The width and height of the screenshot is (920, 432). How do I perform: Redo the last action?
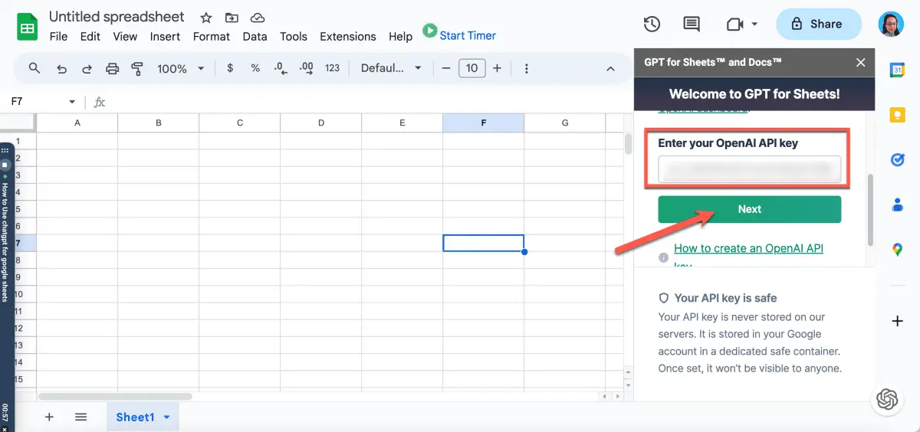[87, 68]
